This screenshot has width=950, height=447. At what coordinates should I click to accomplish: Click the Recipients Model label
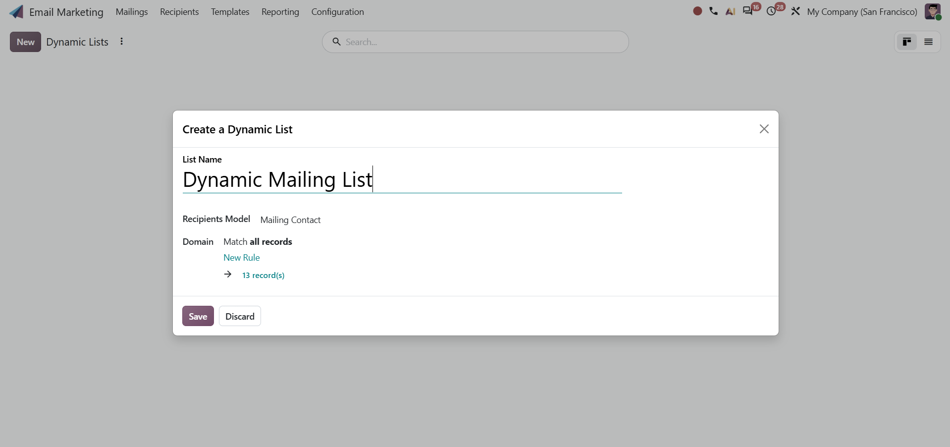pos(216,219)
